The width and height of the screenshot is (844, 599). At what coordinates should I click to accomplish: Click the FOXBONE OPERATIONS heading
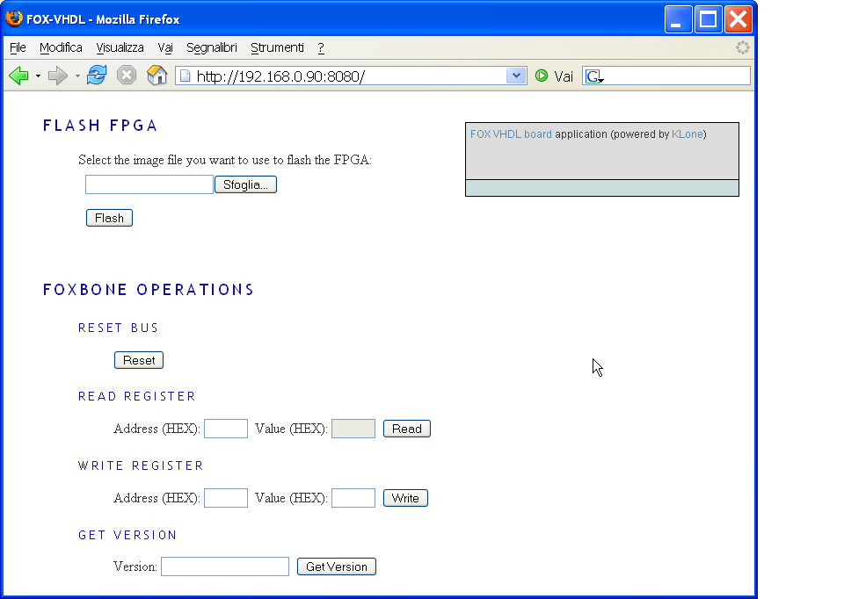(148, 290)
